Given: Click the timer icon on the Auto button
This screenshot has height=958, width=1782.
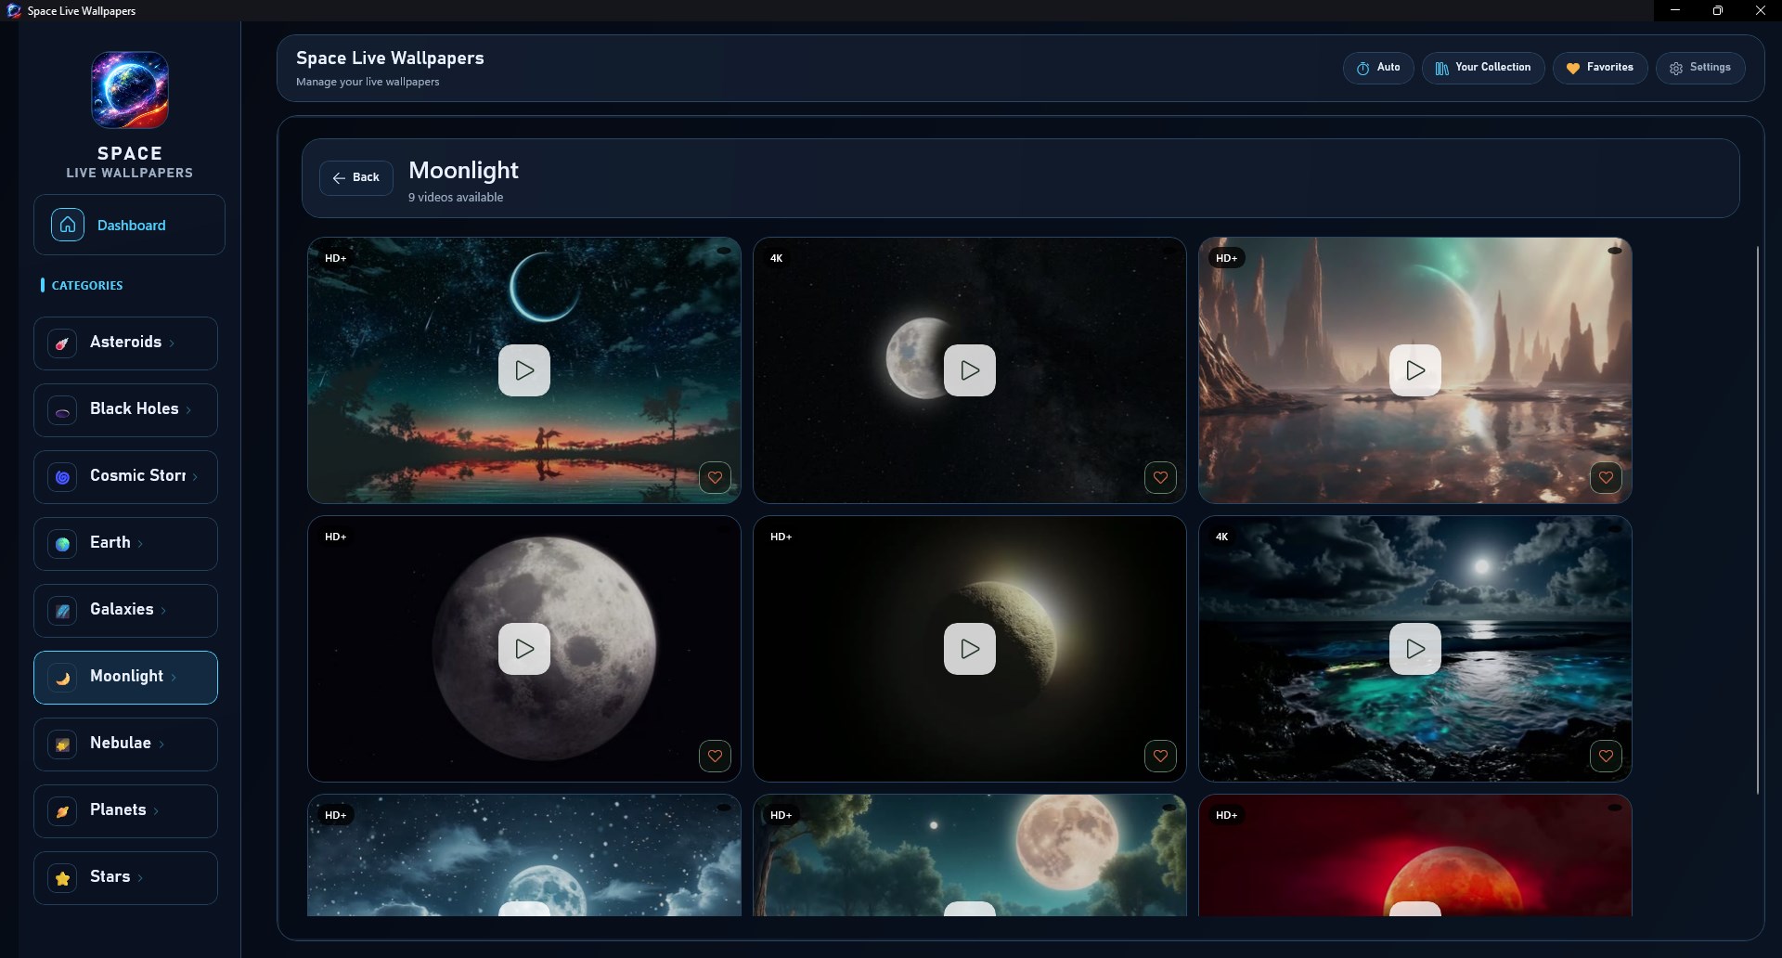Looking at the screenshot, I should (x=1362, y=68).
